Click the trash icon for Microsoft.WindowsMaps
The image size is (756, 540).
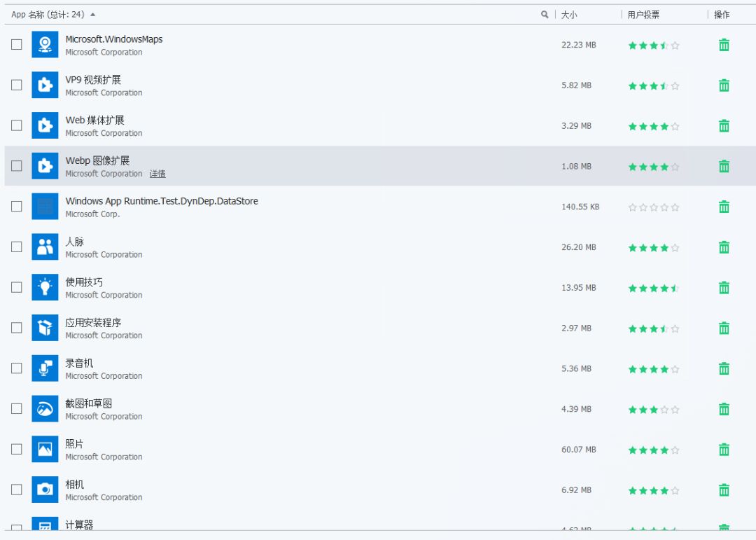(x=724, y=45)
